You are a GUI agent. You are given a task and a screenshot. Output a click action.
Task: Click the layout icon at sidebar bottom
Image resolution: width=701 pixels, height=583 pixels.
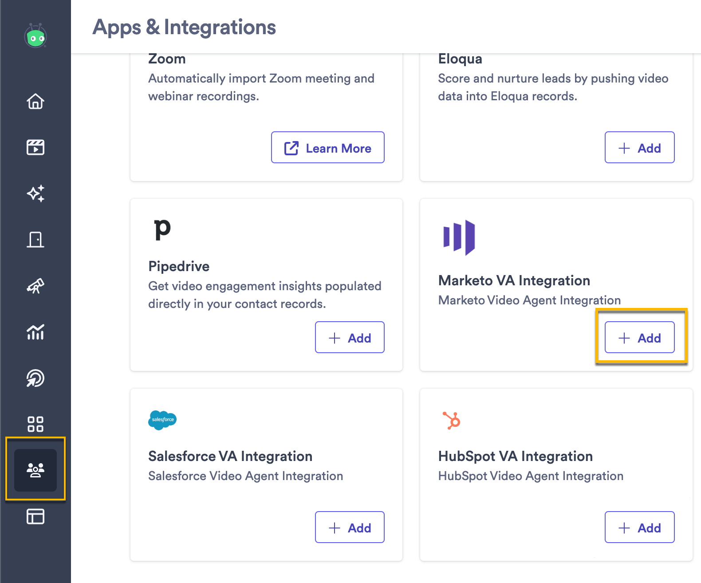(x=35, y=516)
